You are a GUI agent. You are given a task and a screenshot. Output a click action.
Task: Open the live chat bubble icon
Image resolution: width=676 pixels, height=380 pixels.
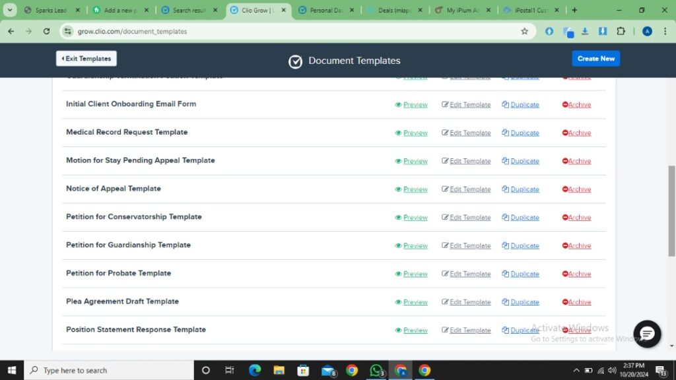(647, 334)
